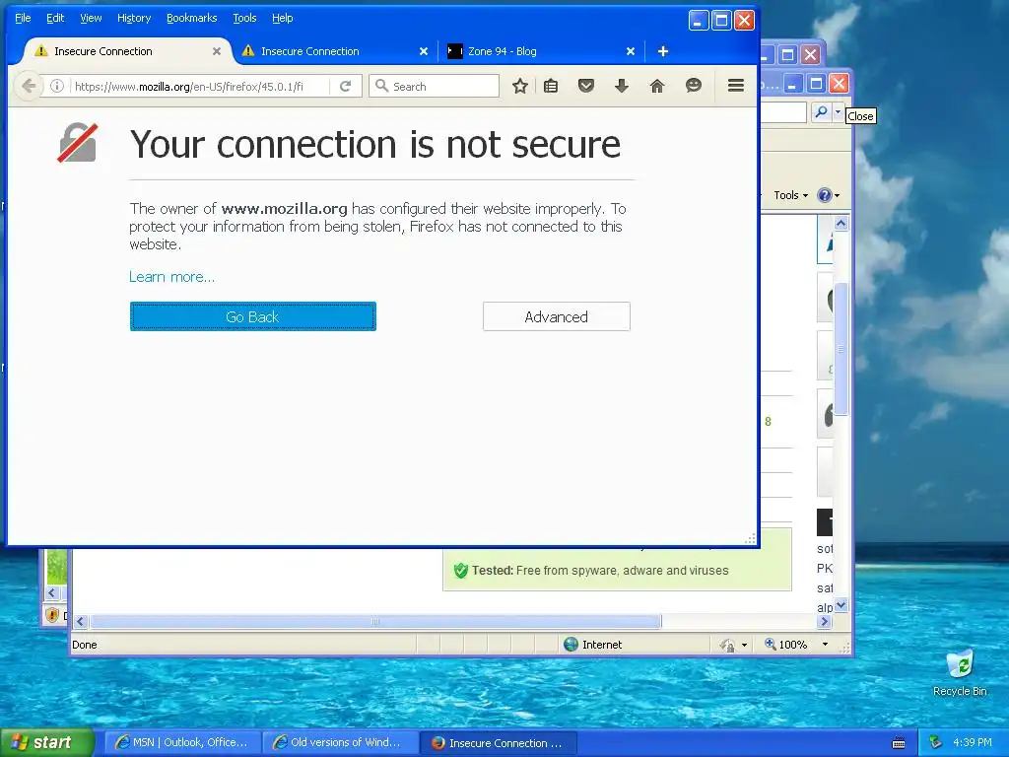Open the History menu
The width and height of the screenshot is (1009, 757).
134,18
